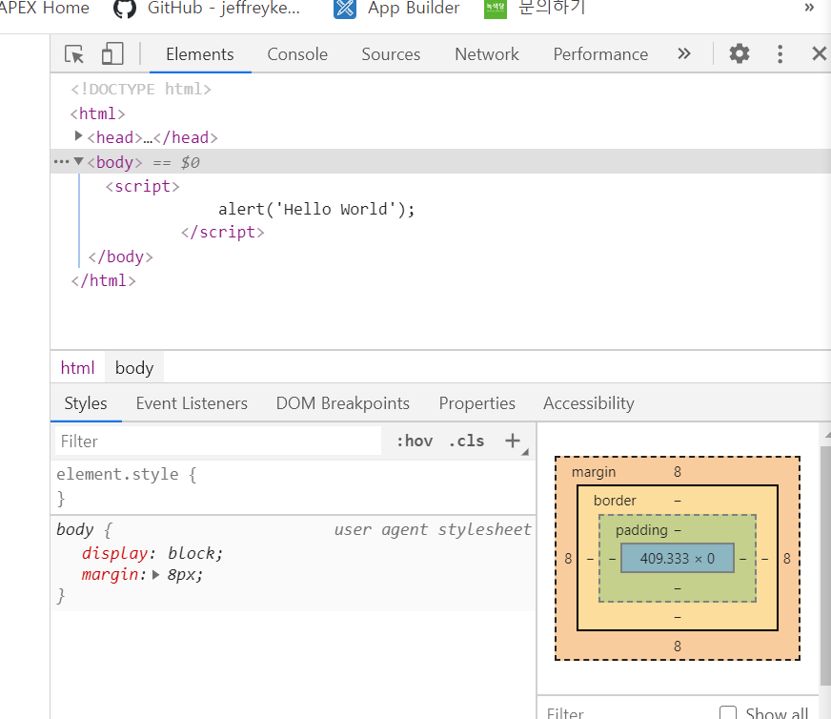The height and width of the screenshot is (719, 831).
Task: Click the user agent stylesheet label
Action: [433, 529]
